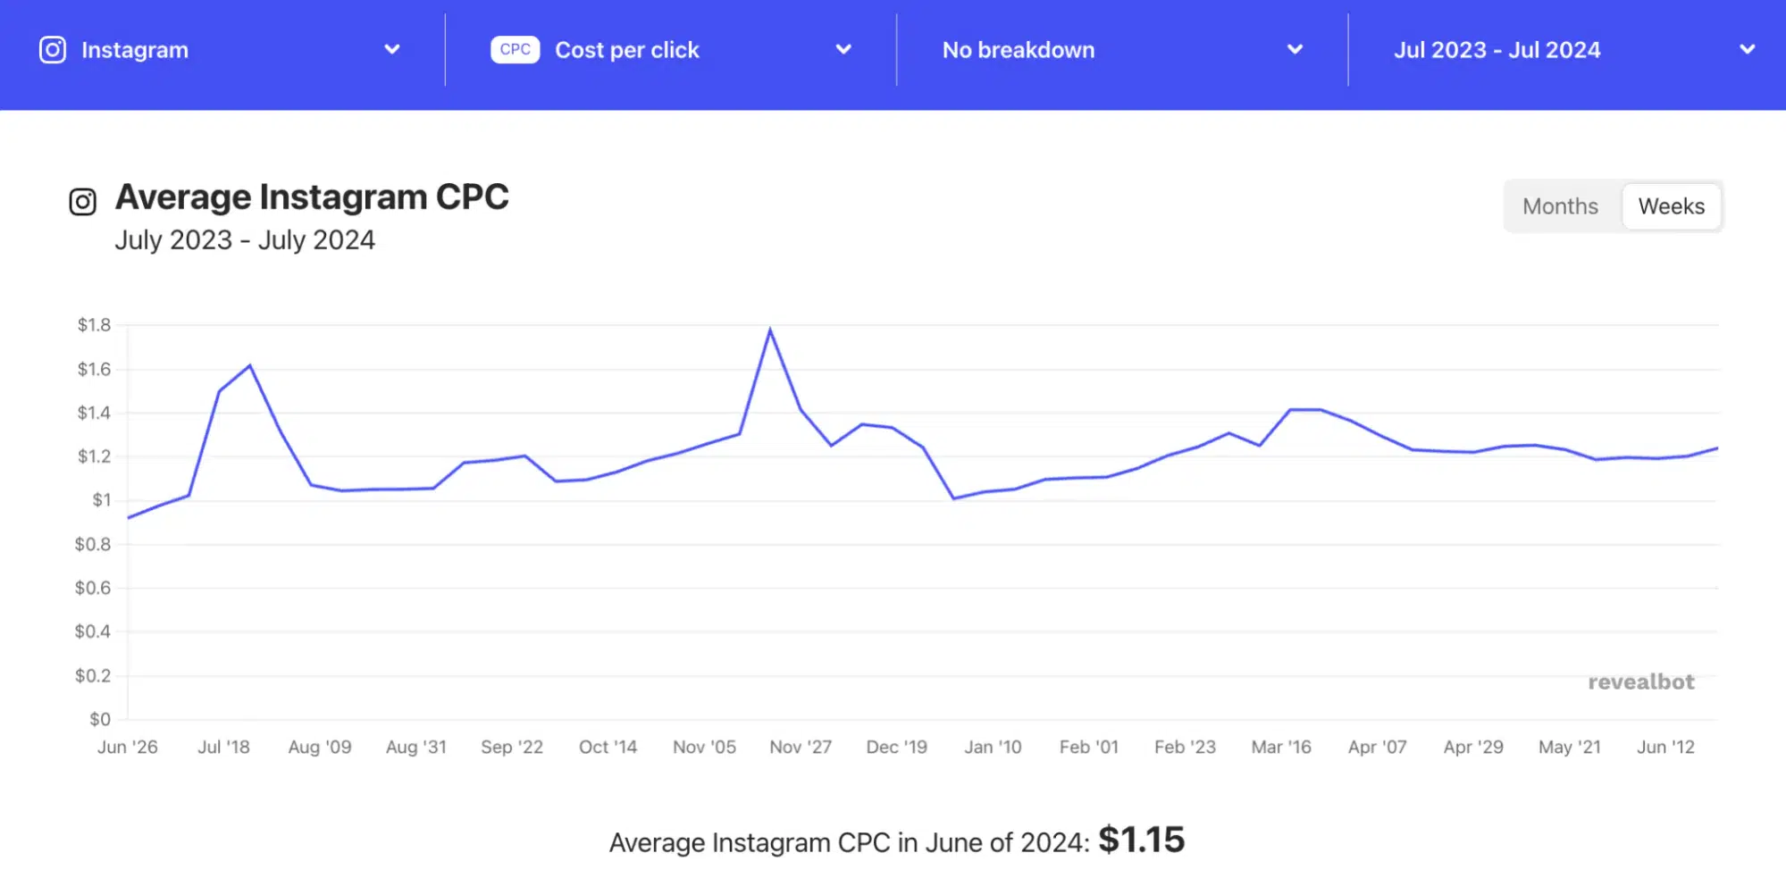Image resolution: width=1786 pixels, height=870 pixels.
Task: Click the CPC badge icon
Action: pyautogui.click(x=515, y=50)
